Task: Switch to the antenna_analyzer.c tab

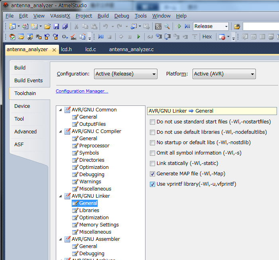Action: click(131, 50)
